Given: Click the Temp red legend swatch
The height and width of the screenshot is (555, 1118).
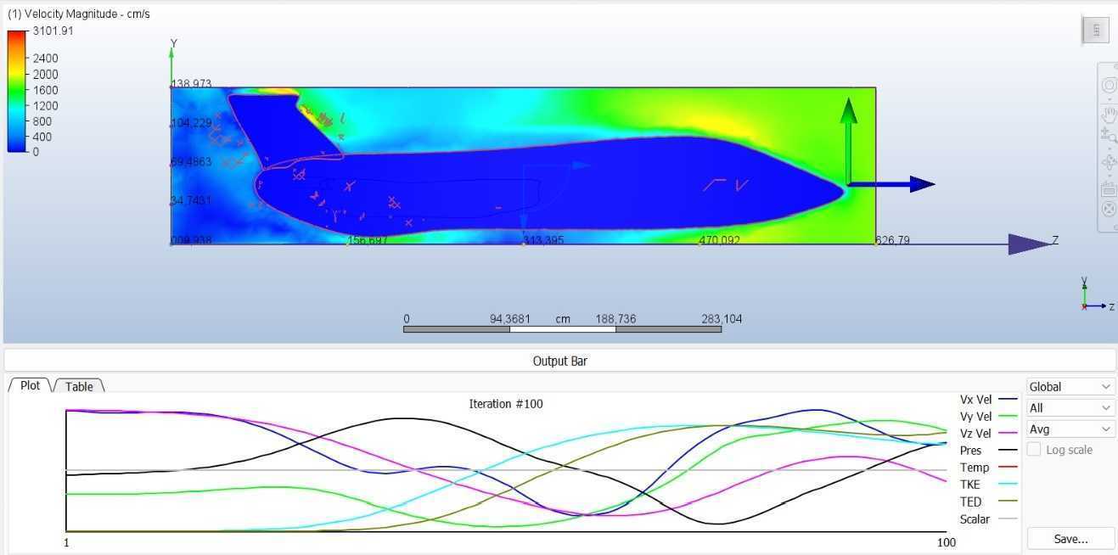Looking at the screenshot, I should coord(1008,467).
